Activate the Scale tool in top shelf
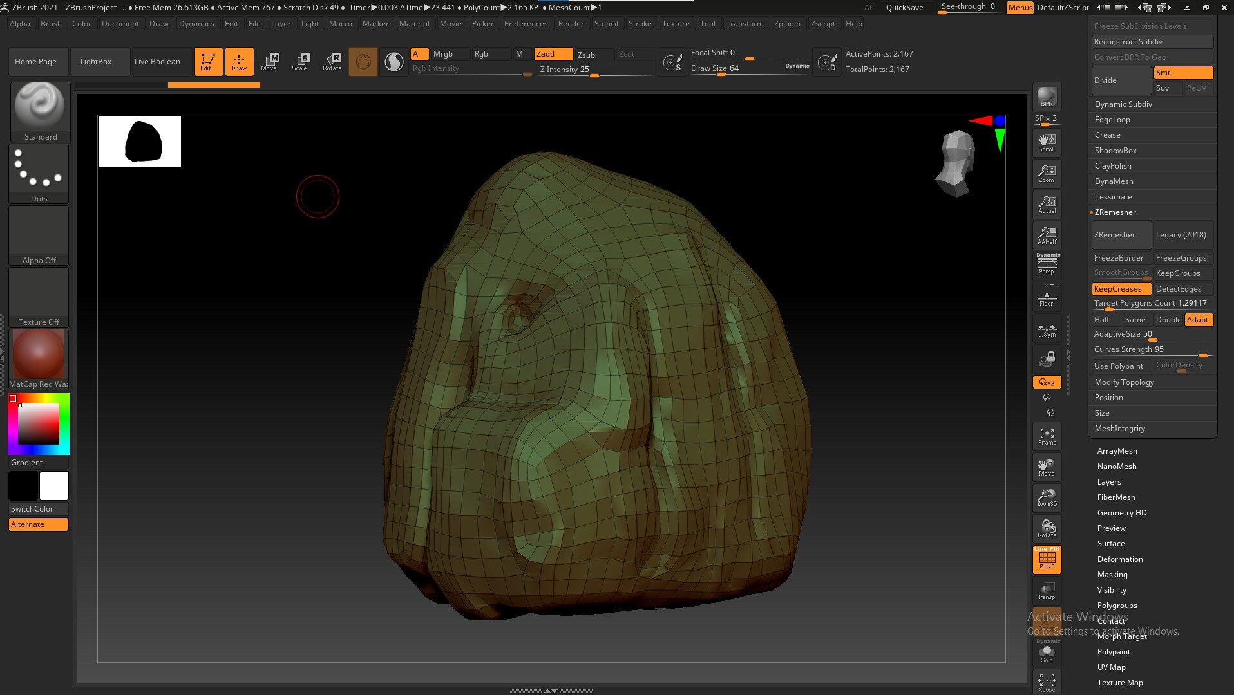This screenshot has height=695, width=1234. (x=300, y=61)
